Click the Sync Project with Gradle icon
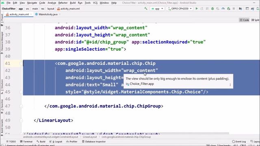 click(253, 9)
